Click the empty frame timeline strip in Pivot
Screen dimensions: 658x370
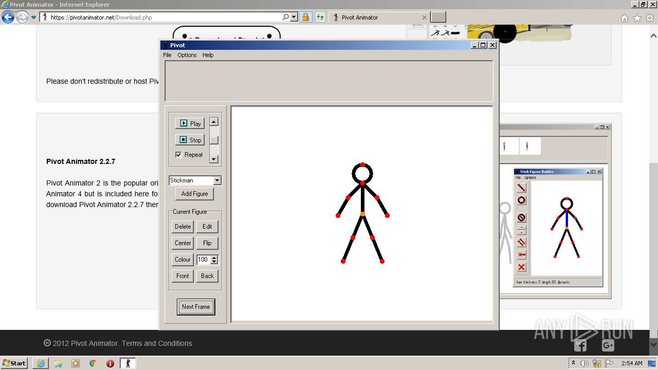(329, 81)
